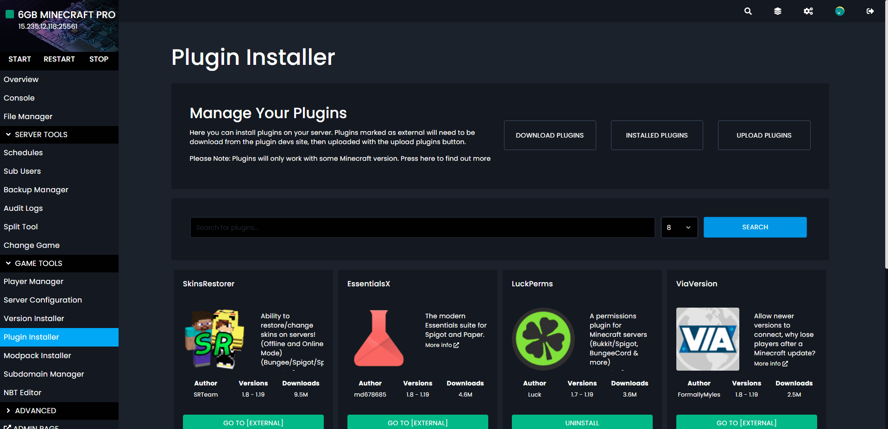
Task: Click the SkinsRestorer plugin logo
Action: click(x=215, y=339)
